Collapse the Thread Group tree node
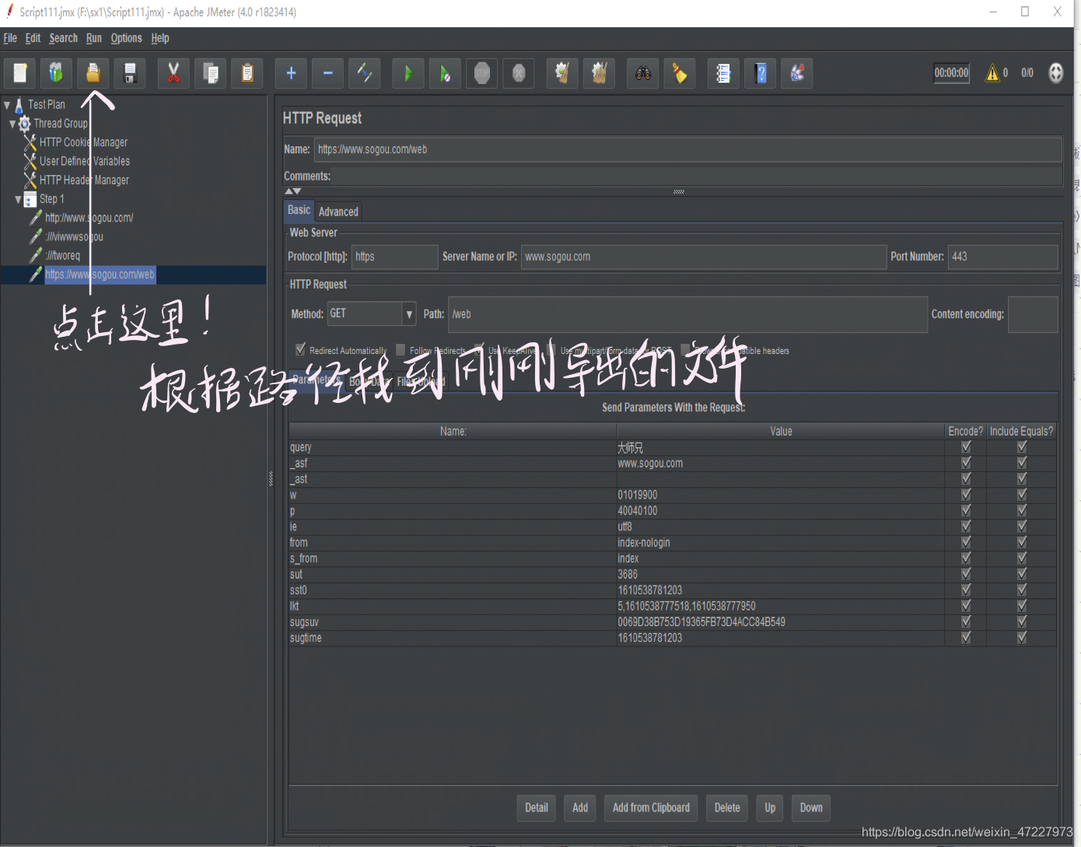The width and height of the screenshot is (1081, 847). coord(12,124)
